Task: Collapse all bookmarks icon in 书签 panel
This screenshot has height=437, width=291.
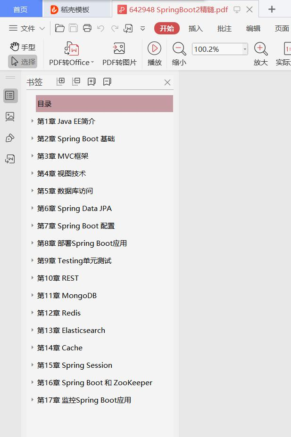Action: (76, 81)
